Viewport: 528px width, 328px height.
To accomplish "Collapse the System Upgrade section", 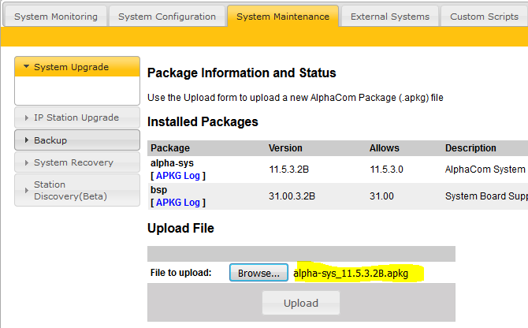I will pos(76,68).
